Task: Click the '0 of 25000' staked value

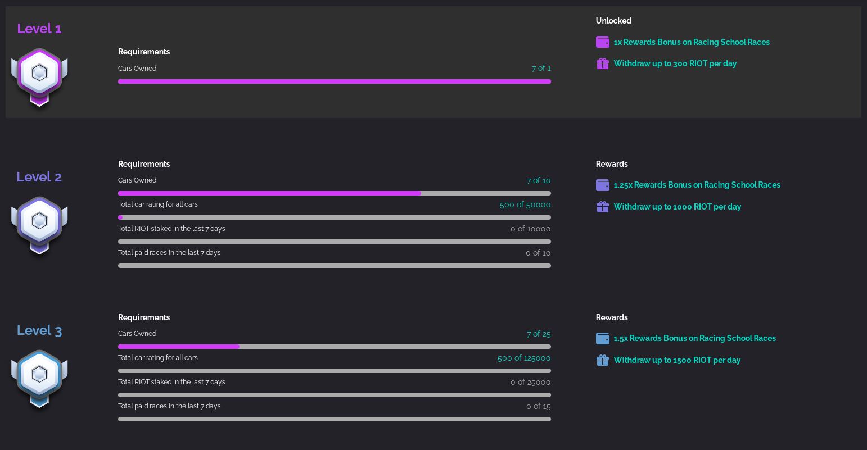Action: (530, 382)
